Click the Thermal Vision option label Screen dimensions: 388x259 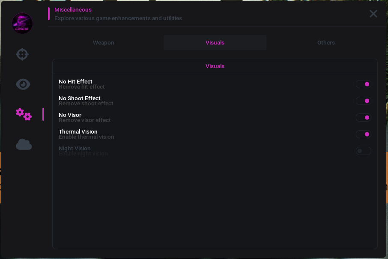click(78, 131)
